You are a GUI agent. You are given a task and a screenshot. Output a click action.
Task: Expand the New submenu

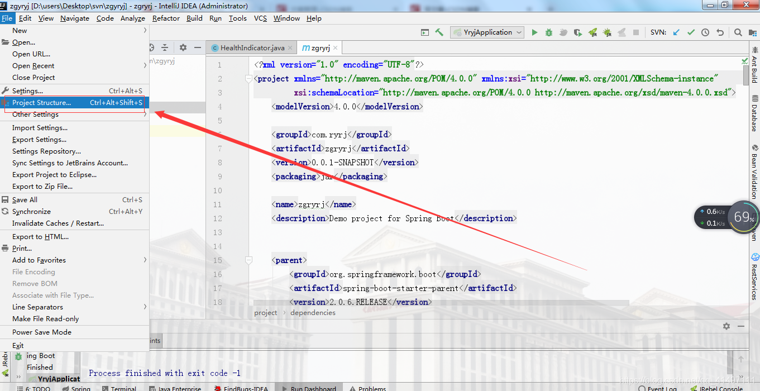tap(75, 30)
